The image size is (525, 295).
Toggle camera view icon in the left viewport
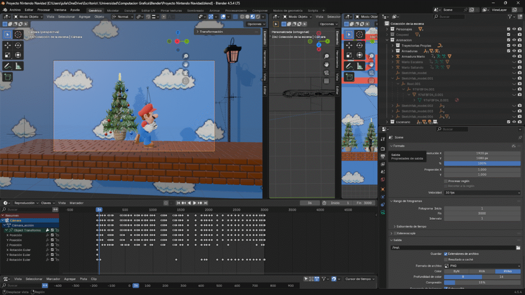pos(186,73)
